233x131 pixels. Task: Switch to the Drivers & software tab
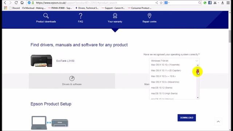(72, 81)
